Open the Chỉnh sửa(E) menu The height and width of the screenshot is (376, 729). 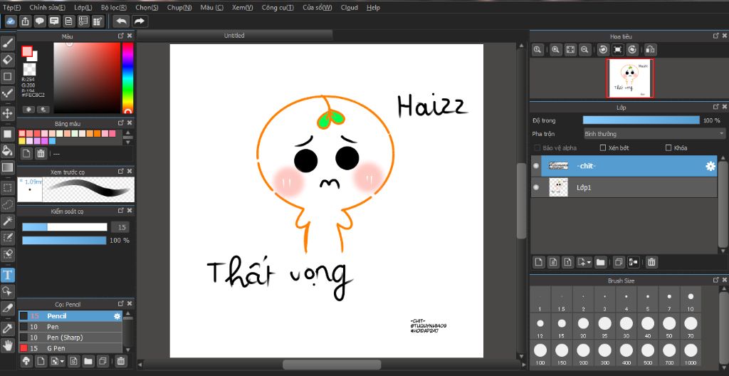(48, 7)
